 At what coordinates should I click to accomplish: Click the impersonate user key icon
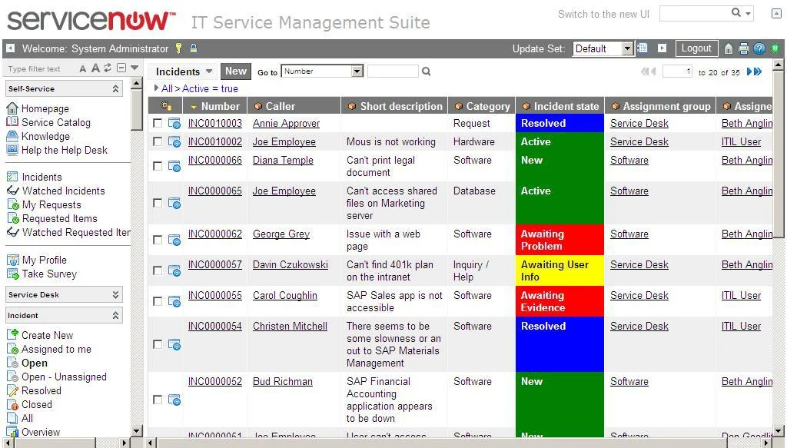coord(178,48)
